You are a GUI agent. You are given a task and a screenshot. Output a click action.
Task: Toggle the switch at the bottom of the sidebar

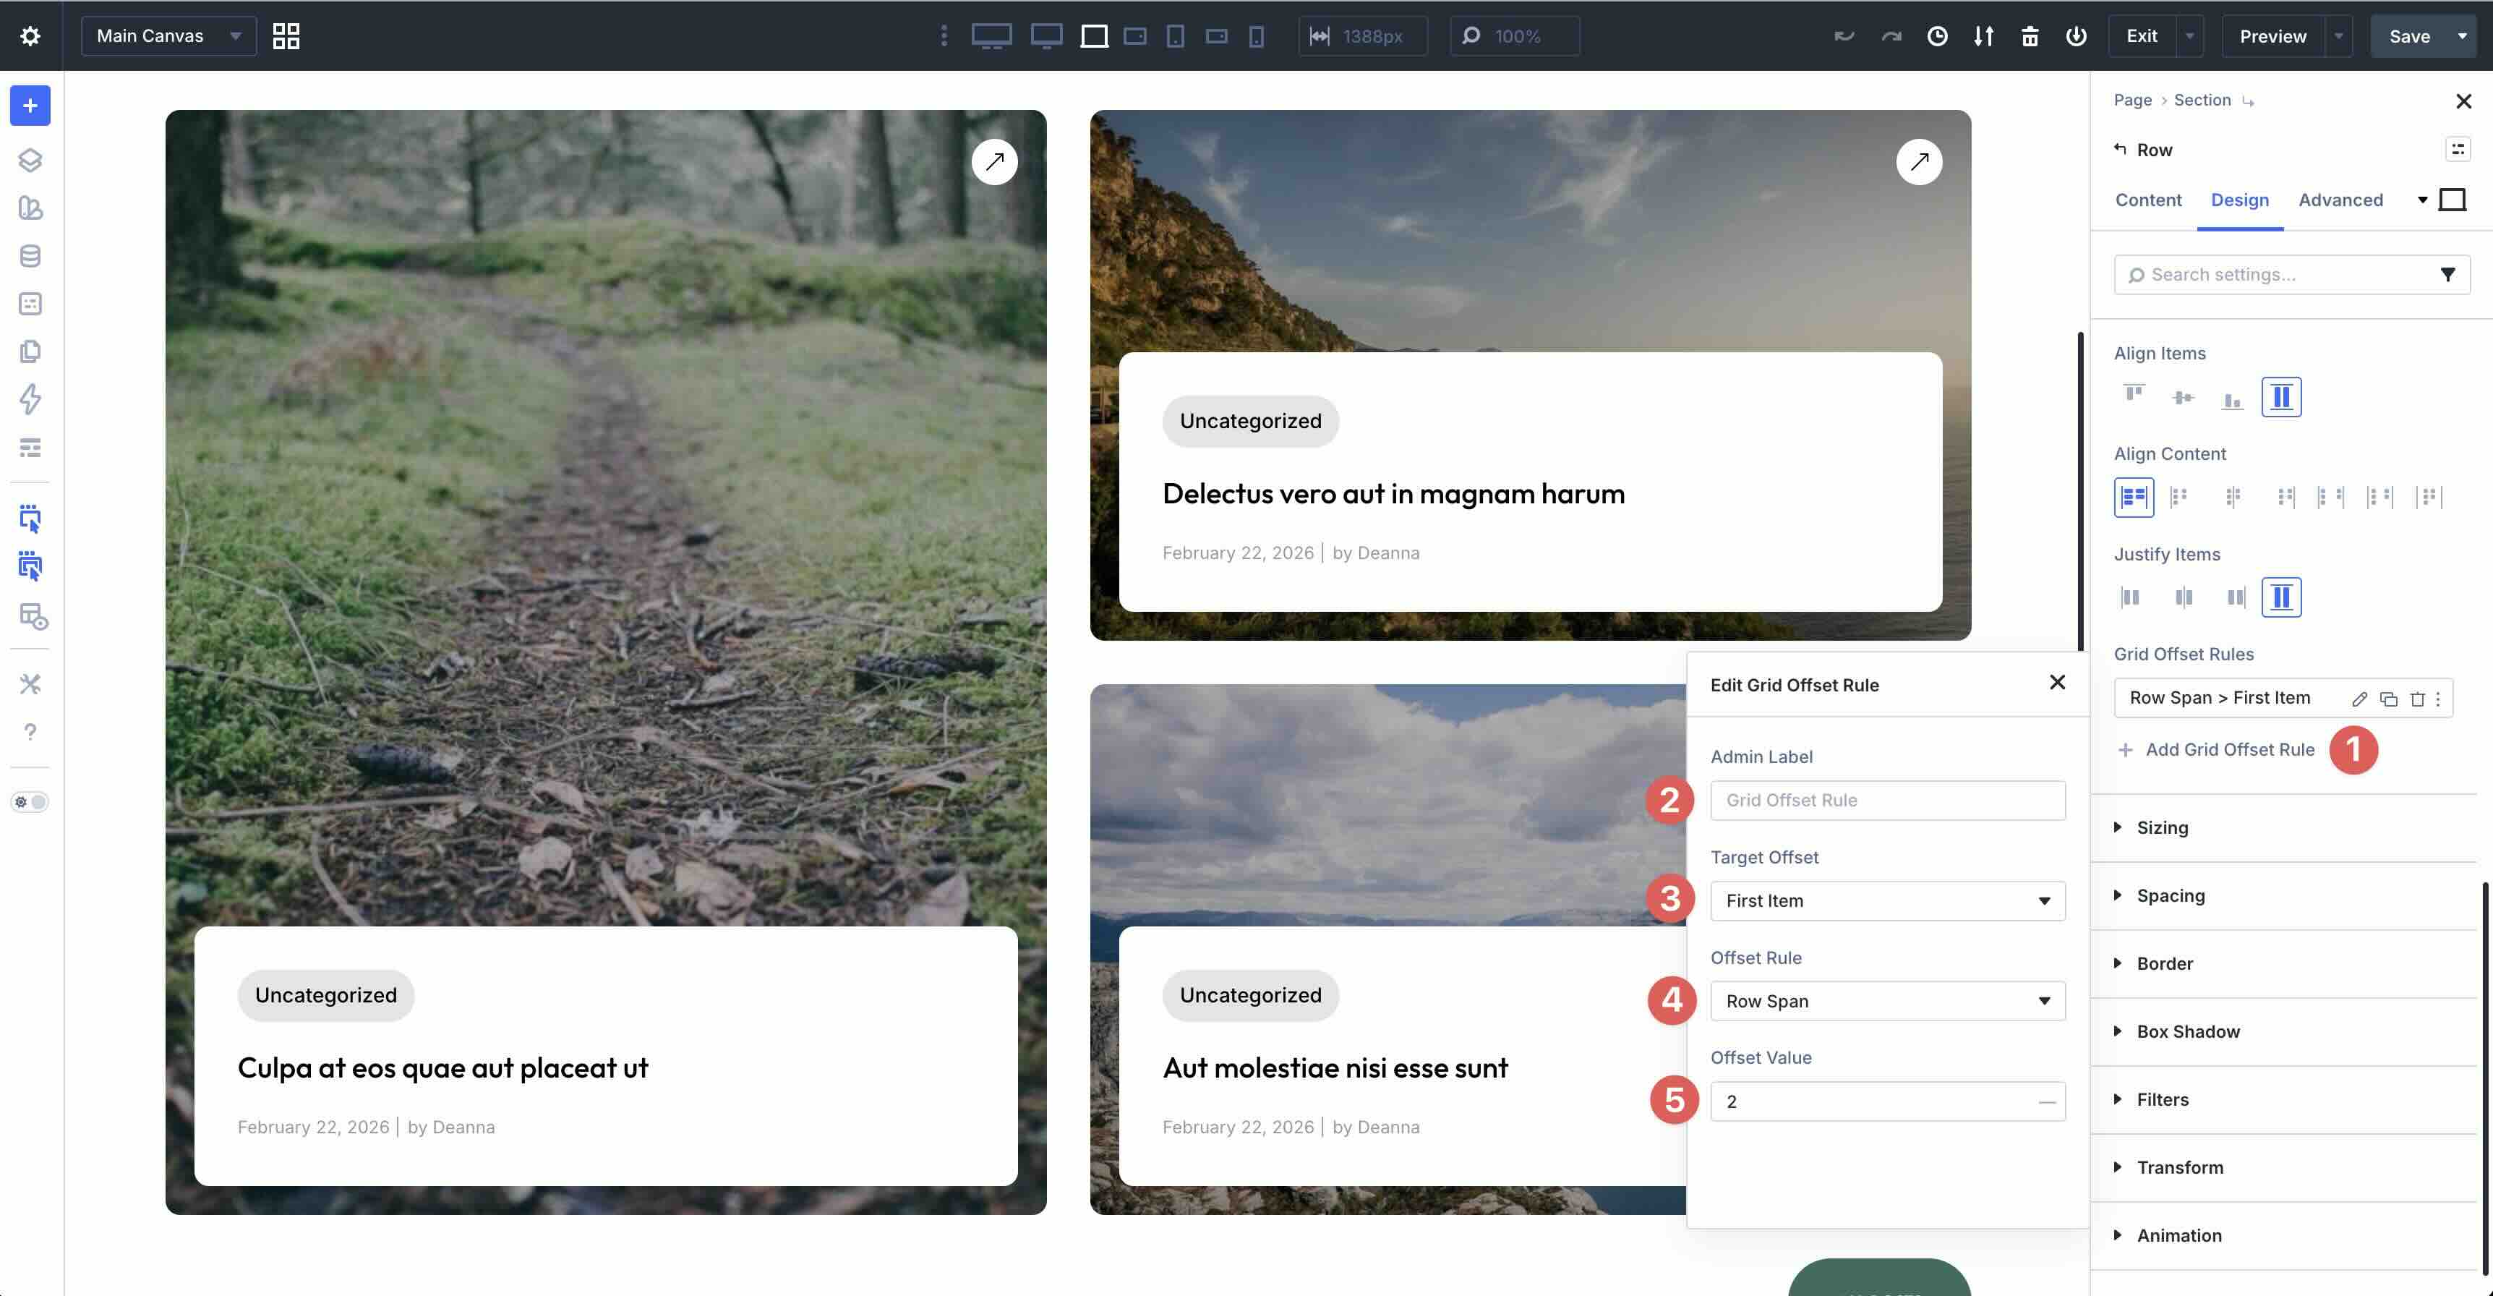[x=30, y=801]
